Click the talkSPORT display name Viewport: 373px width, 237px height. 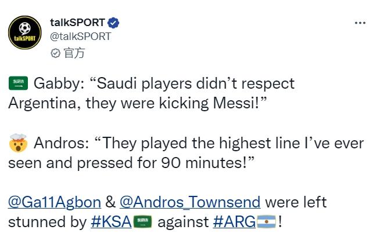[77, 23]
